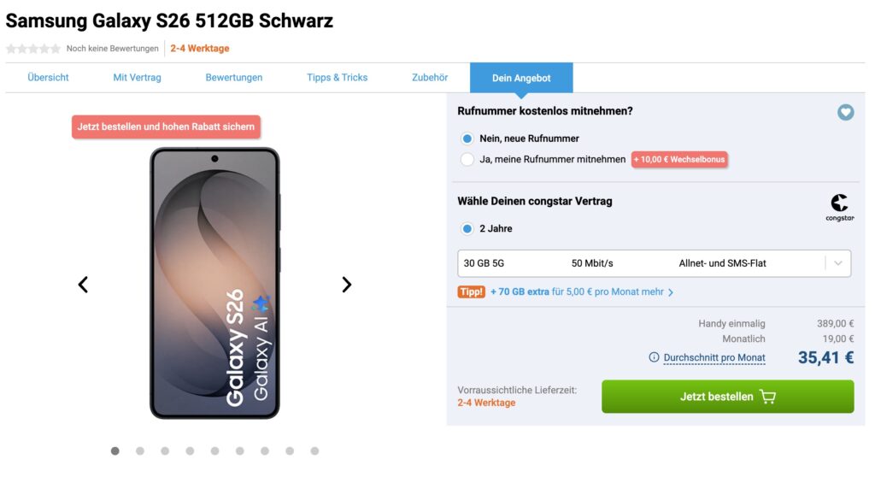Open the 30 GB 5G tariff dropdown

[x=641, y=263]
